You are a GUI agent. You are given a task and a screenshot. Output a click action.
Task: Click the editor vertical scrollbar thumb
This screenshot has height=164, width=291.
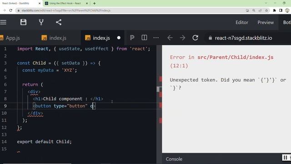pos(158,89)
